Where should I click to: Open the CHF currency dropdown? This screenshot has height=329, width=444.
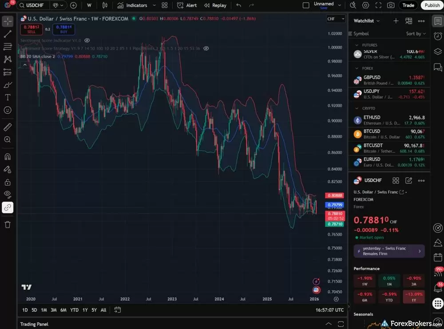tap(336, 19)
